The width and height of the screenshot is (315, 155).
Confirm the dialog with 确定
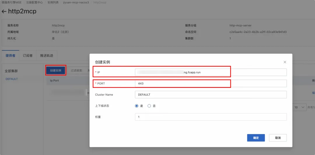256,138
